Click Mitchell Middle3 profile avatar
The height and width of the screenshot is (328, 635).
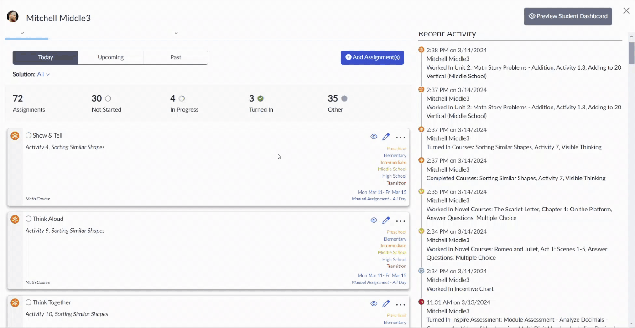13,17
